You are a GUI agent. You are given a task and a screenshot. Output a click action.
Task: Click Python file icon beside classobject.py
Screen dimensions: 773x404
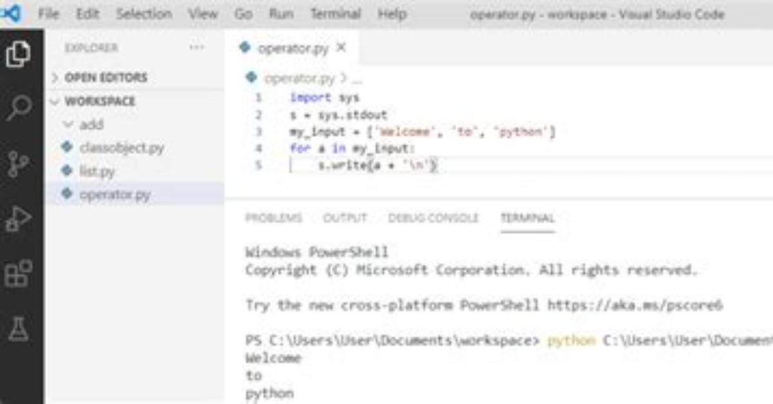pos(66,148)
